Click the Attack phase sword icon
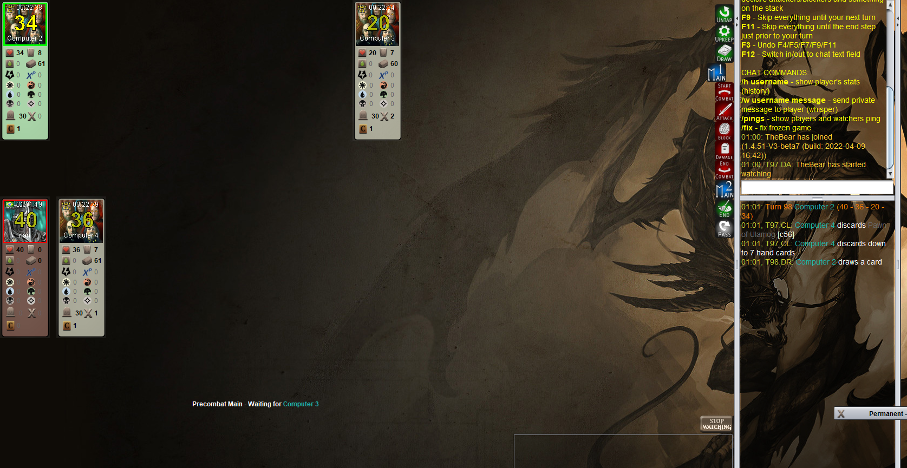907x468 pixels. click(724, 111)
